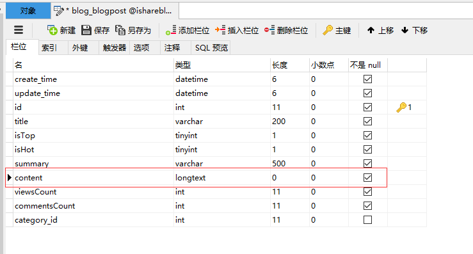This screenshot has height=254, width=473.
Task: Click int type cell for category_id
Action: 222,220
